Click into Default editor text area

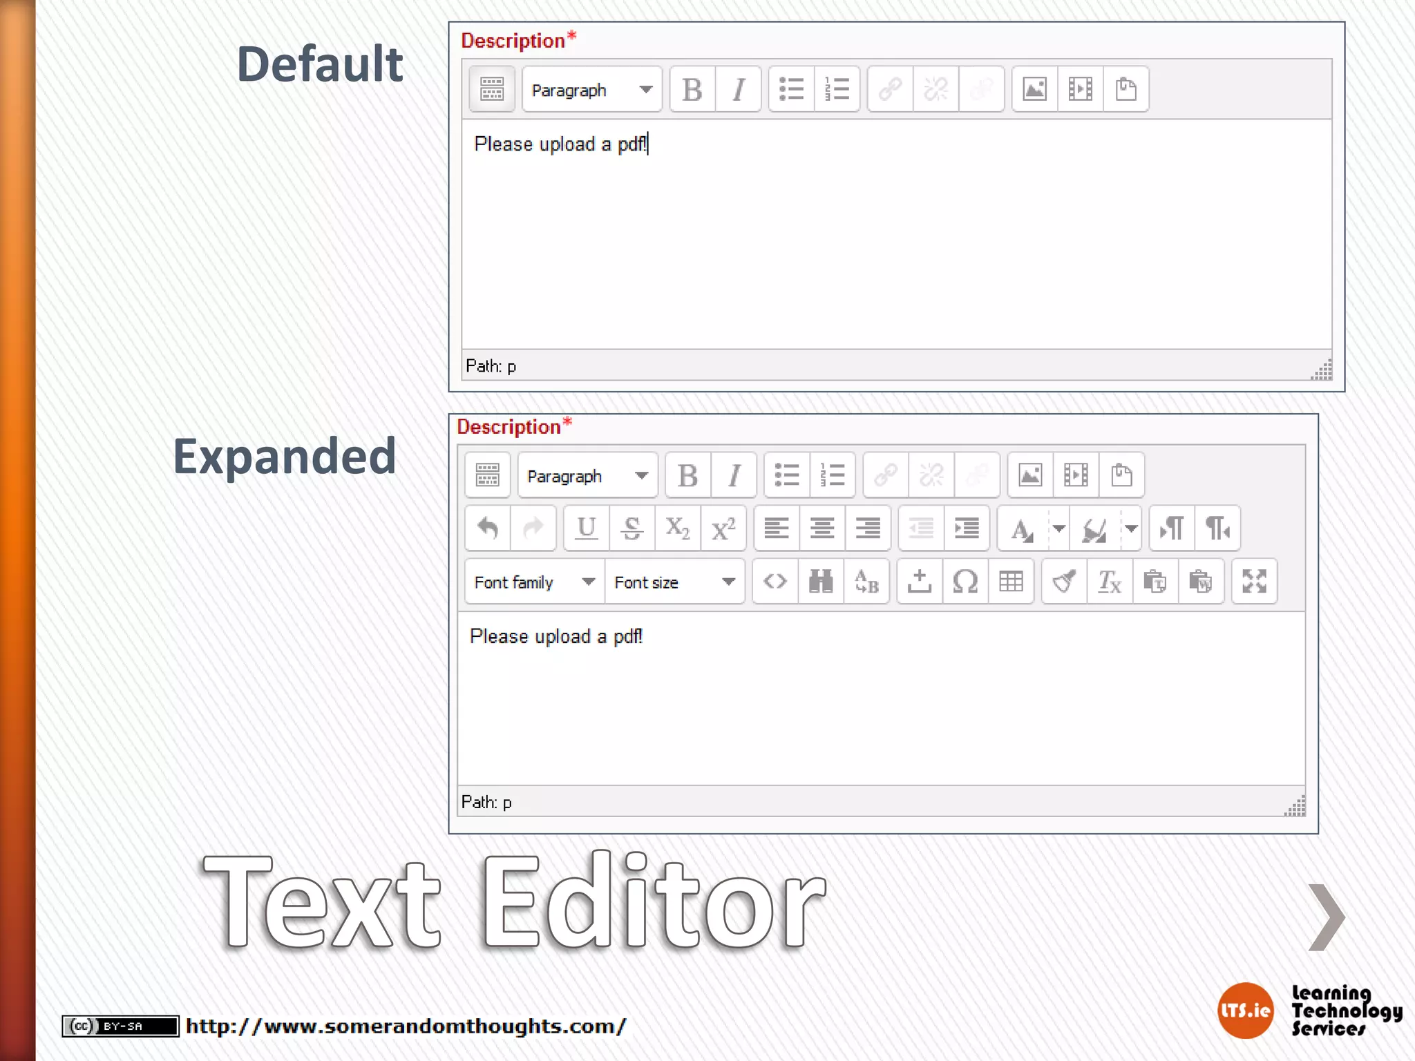pyautogui.click(x=896, y=234)
